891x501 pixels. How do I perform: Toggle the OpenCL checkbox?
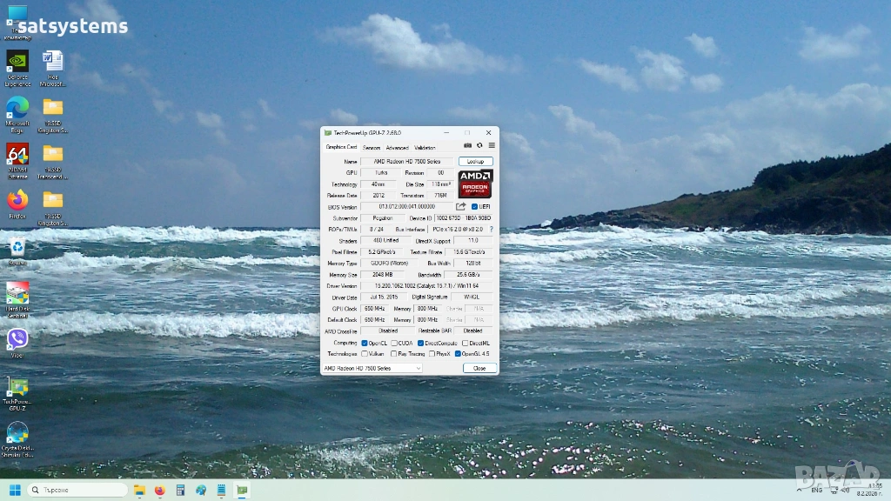click(x=365, y=343)
